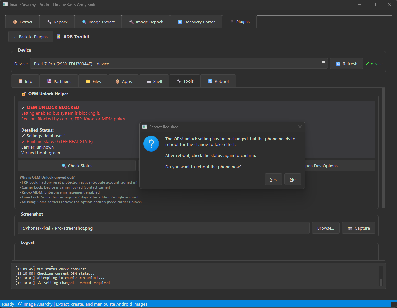This screenshot has width=397, height=308.
Task: Click the ADB Toolkit icon in the header
Action: click(58, 37)
